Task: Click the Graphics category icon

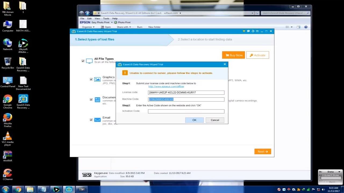Action: coord(97,79)
